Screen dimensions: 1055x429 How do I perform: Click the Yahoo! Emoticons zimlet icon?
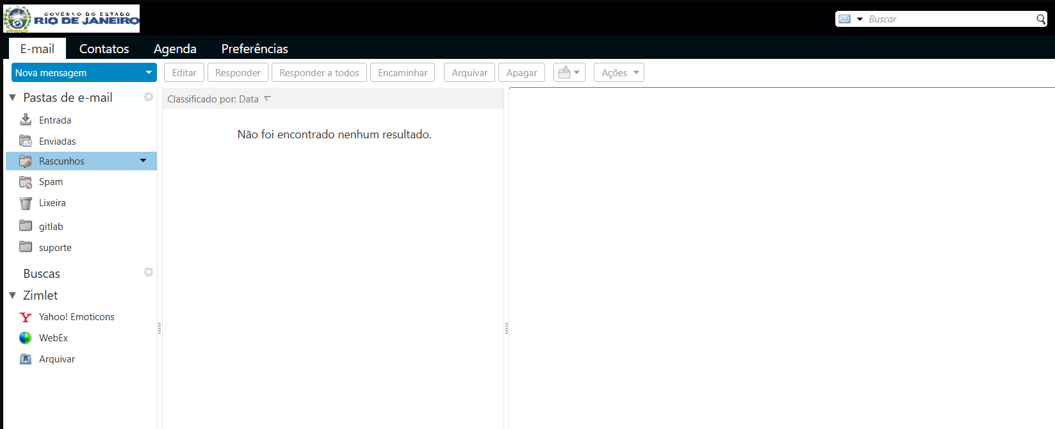click(26, 317)
